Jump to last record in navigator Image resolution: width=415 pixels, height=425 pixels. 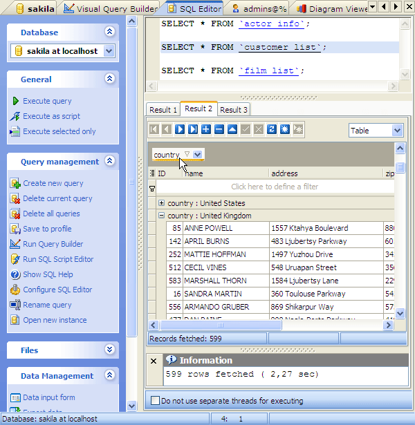point(193,129)
